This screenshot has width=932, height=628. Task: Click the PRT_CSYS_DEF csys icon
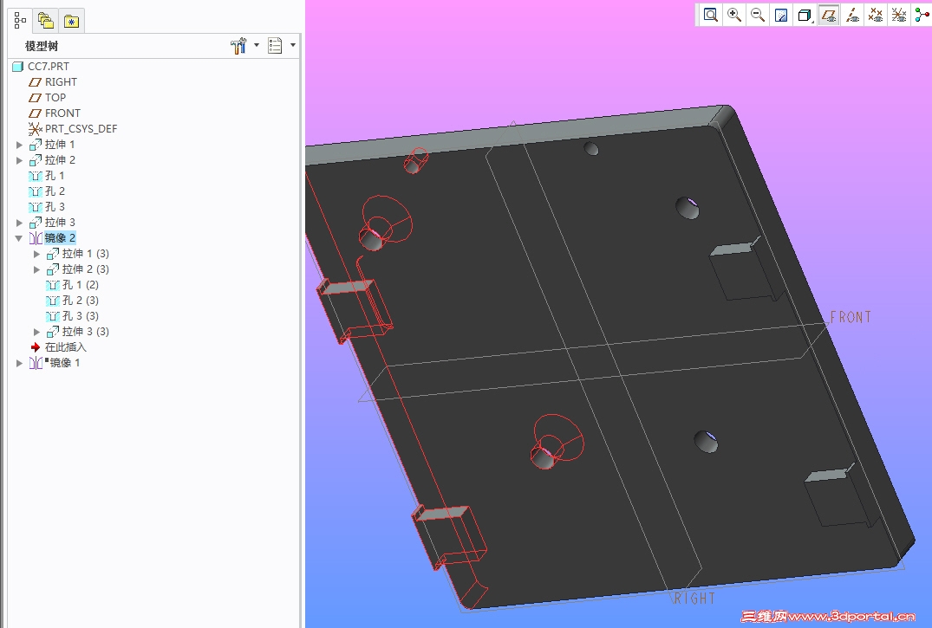(x=35, y=129)
